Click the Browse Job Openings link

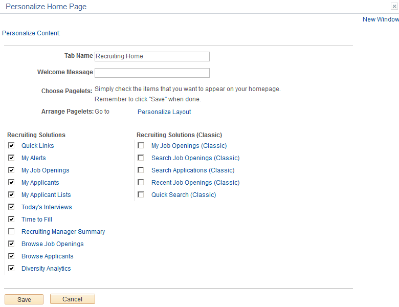point(52,244)
